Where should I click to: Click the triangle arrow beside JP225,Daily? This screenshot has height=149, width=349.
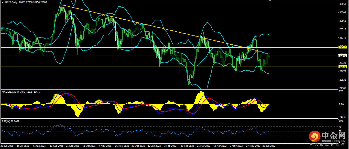pyautogui.click(x=2, y=2)
